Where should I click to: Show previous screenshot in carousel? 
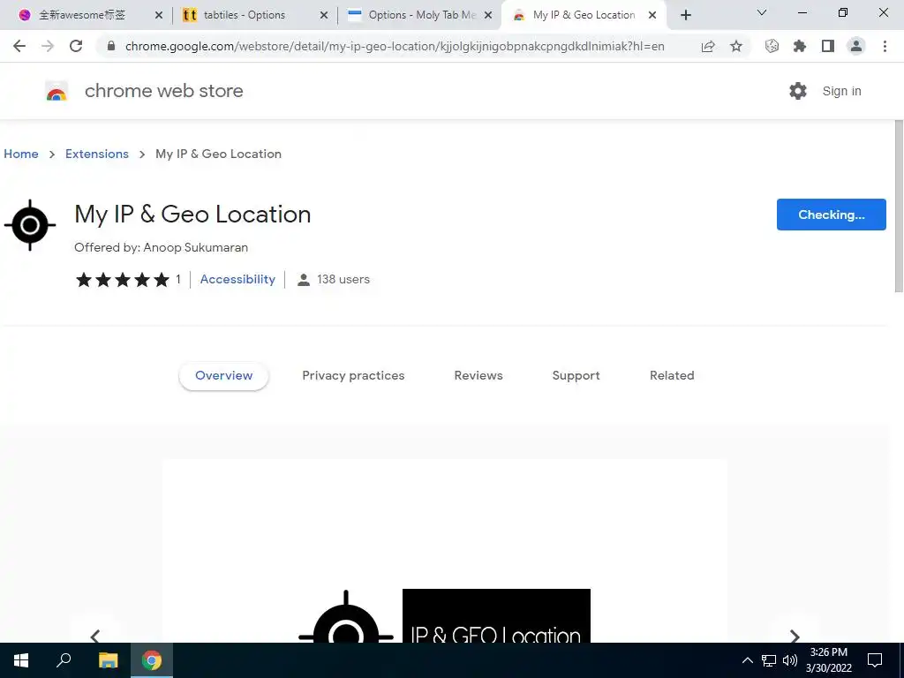[95, 636]
